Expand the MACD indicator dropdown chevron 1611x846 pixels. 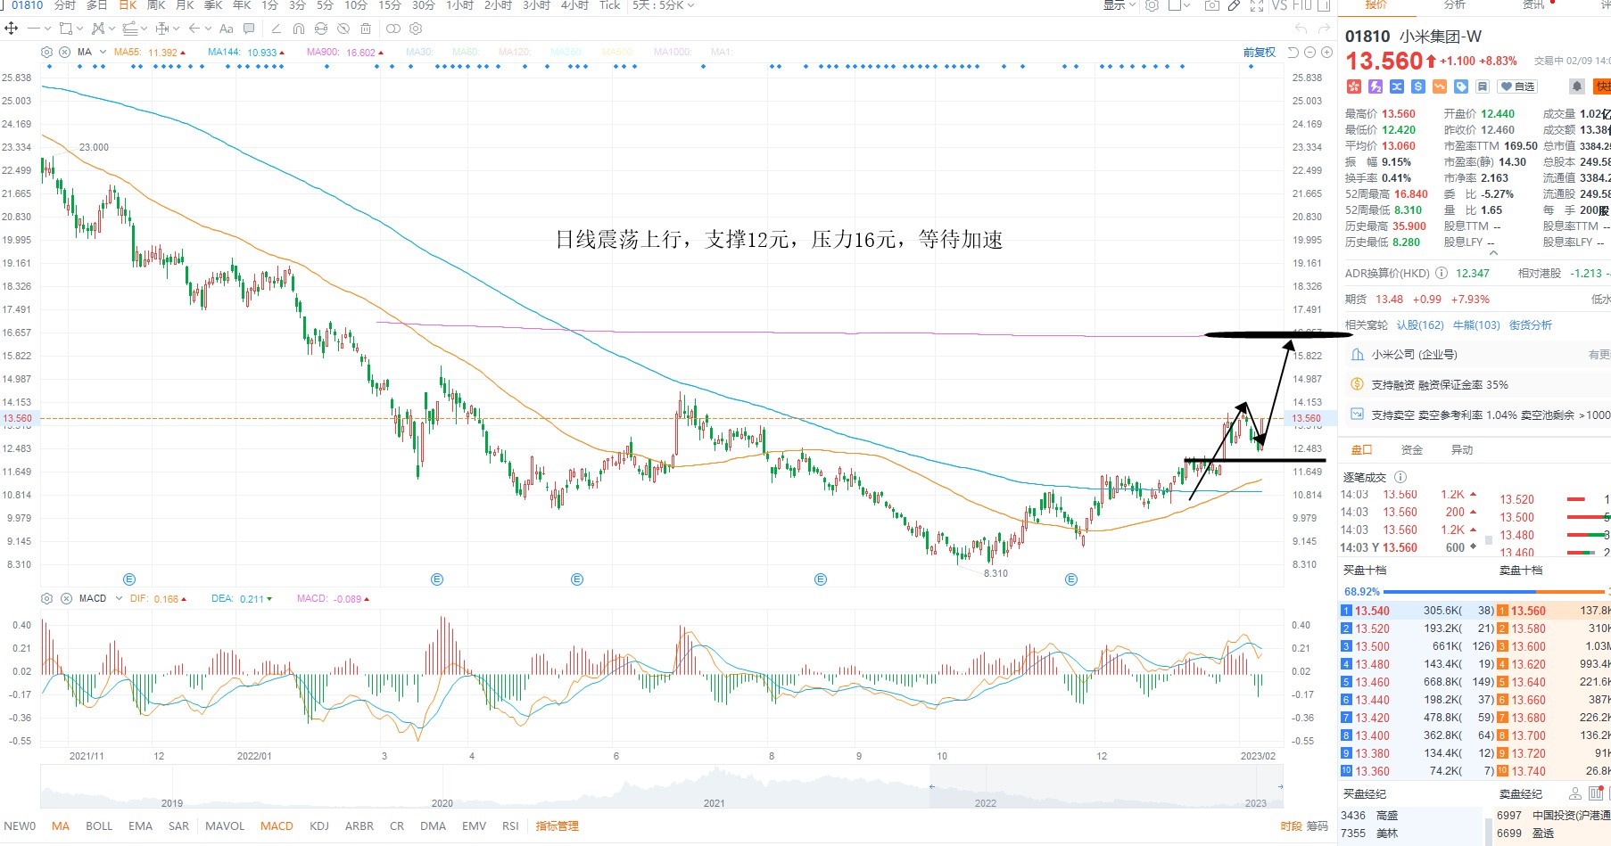119,598
